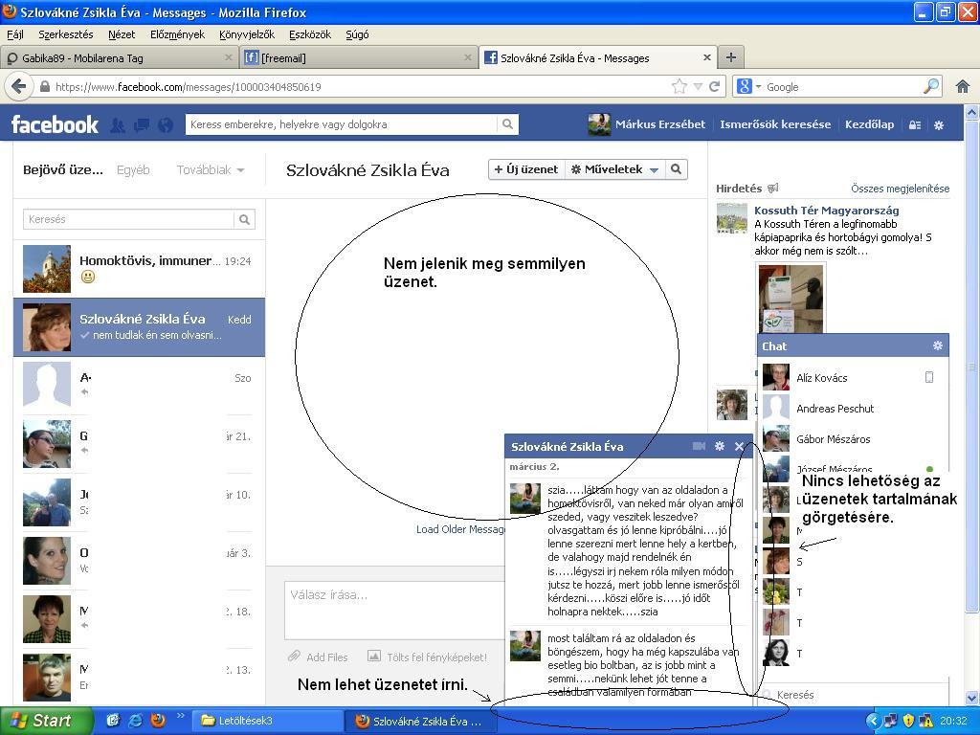Image resolution: width=980 pixels, height=735 pixels.
Task: Select the Egyéb messages tab
Action: 133,170
